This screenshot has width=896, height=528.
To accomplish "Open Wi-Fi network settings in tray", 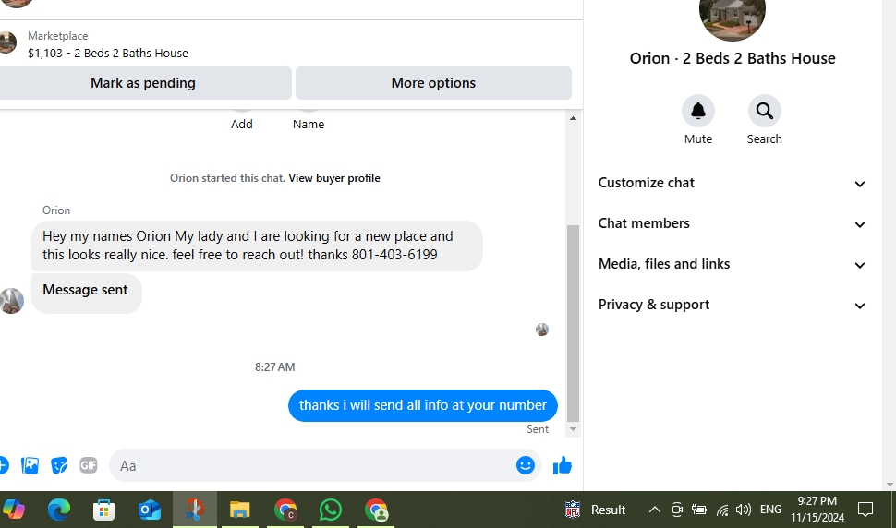I will click(722, 510).
